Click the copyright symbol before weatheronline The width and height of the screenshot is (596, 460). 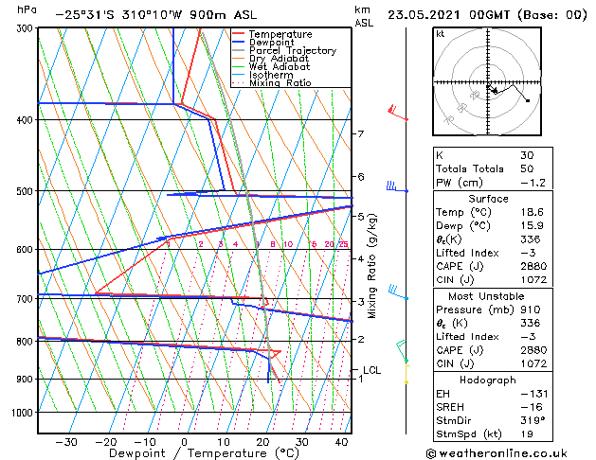tap(433, 452)
